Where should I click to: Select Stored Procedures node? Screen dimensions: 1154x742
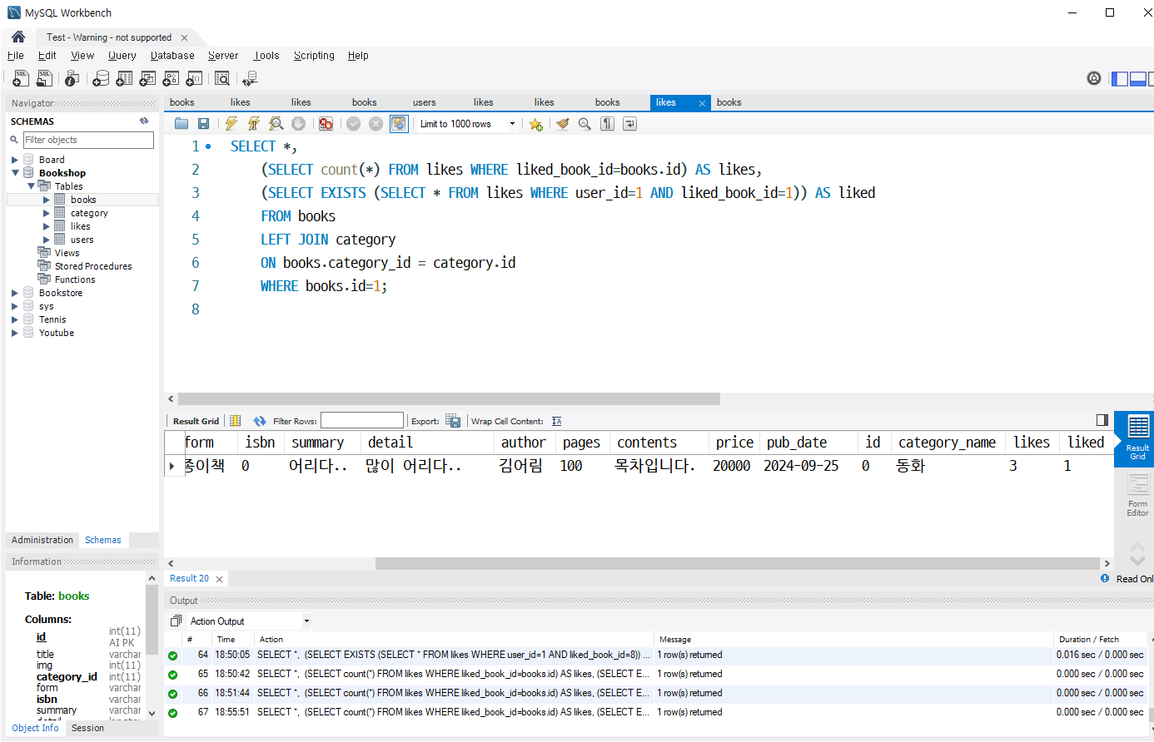93,266
